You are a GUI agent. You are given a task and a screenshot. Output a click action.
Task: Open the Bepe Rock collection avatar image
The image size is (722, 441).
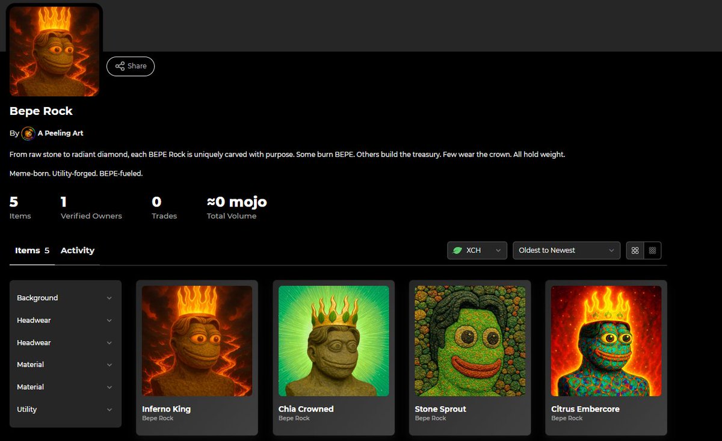55,51
